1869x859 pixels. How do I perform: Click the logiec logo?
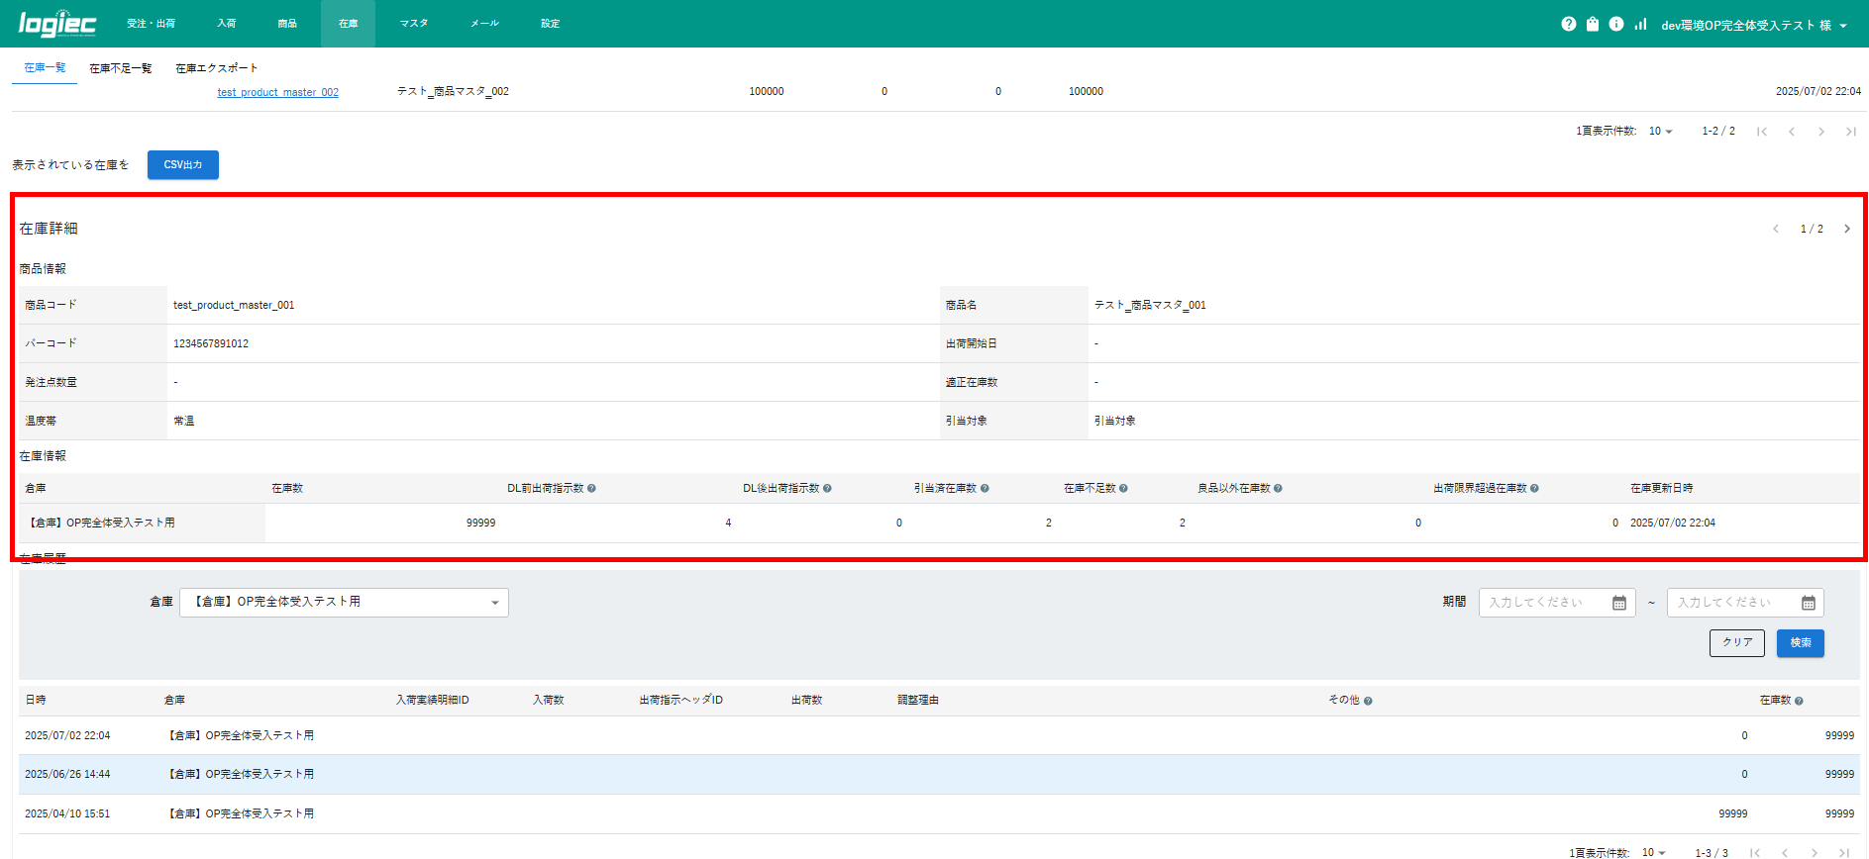click(56, 24)
